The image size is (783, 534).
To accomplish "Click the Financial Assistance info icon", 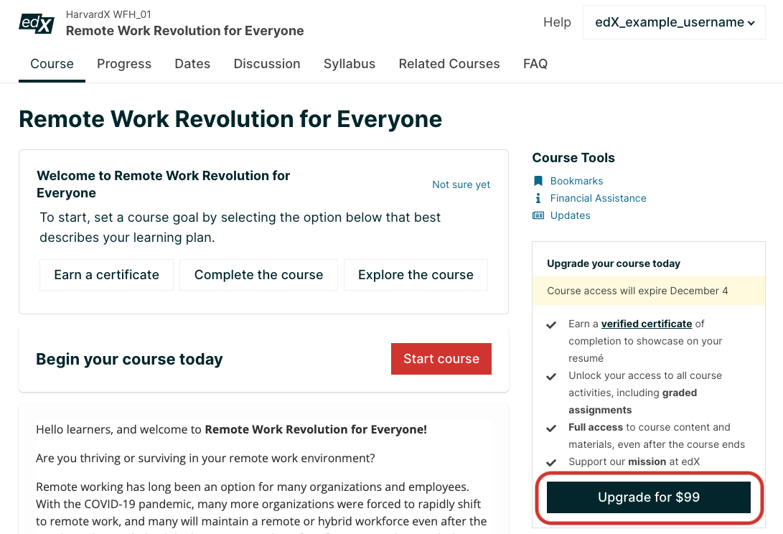I will click(538, 198).
